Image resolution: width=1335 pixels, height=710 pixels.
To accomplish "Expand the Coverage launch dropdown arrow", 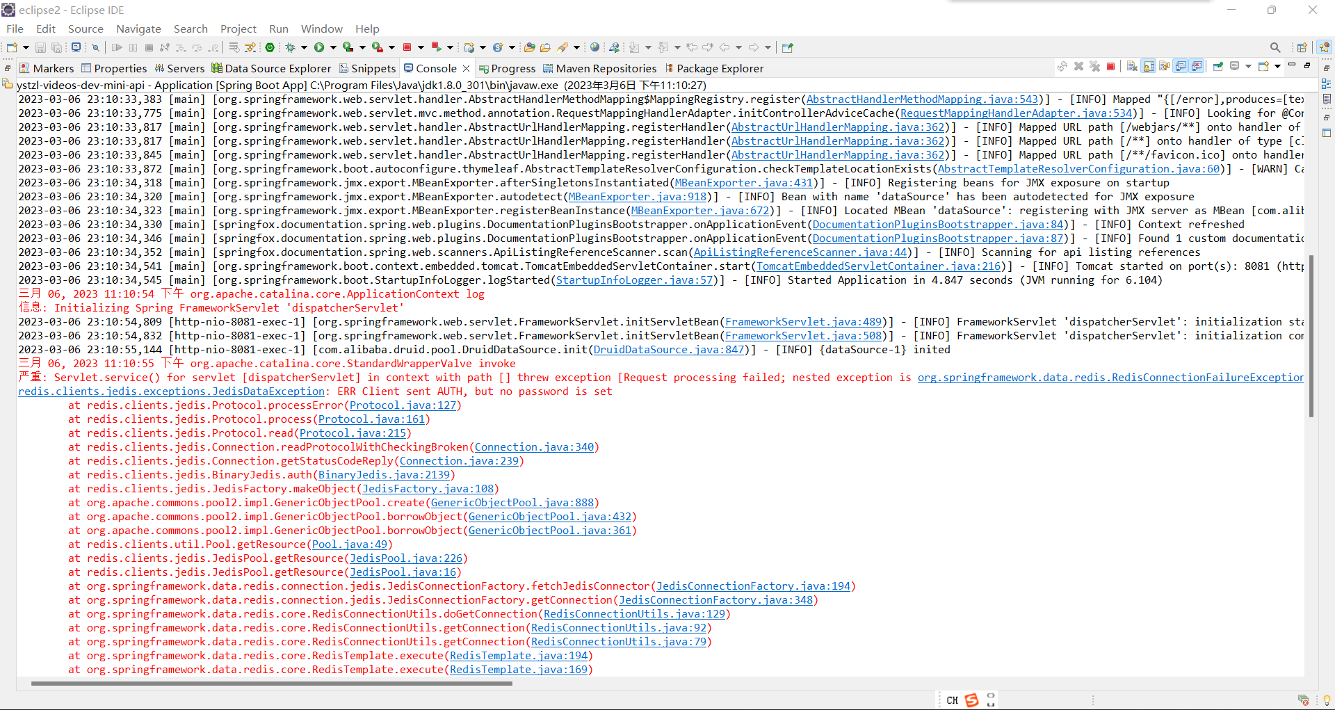I will pos(362,47).
